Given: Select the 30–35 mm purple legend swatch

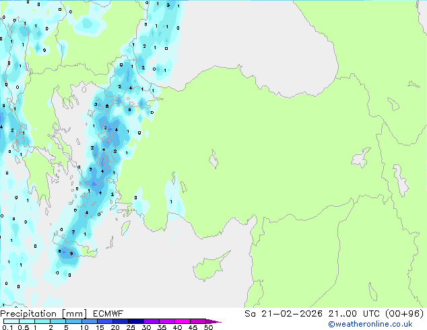Looking at the screenshot, I should [x=151, y=321].
